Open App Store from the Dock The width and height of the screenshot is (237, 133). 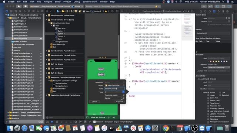point(148,128)
